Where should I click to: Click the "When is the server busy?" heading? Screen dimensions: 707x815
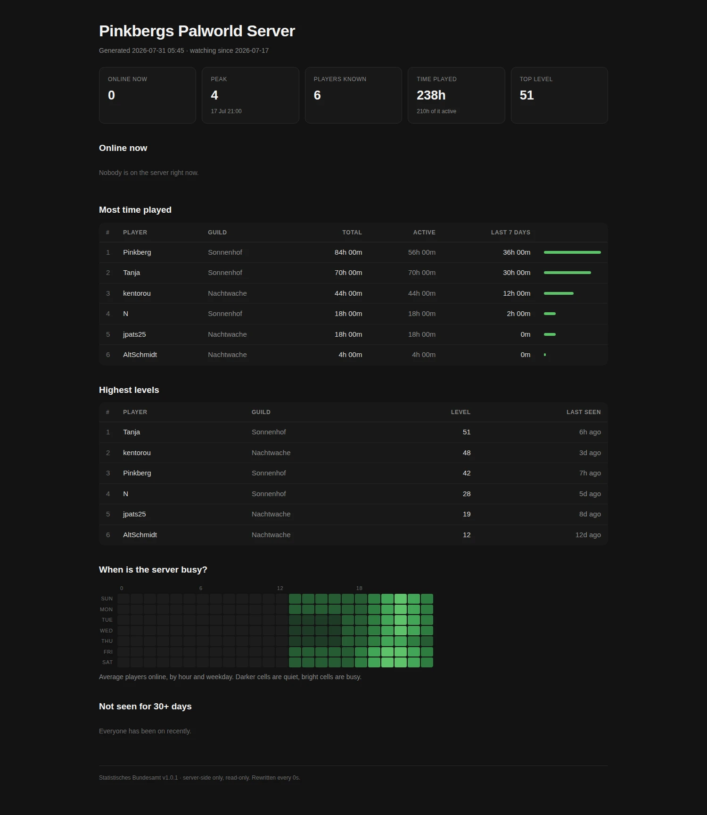153,570
